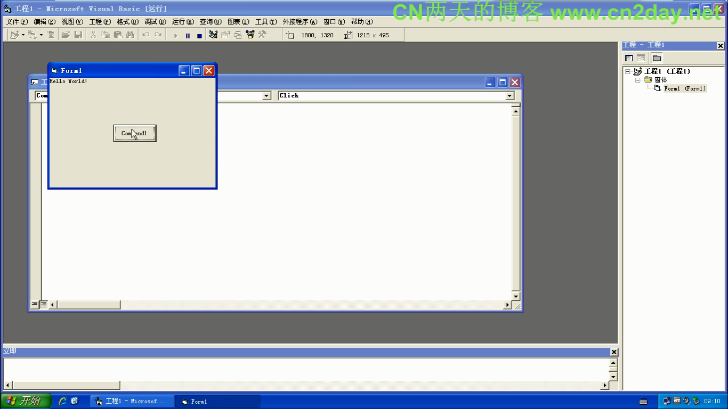Click the Find binoculars icon
Viewport: 728px width, 409px height.
(x=130, y=35)
